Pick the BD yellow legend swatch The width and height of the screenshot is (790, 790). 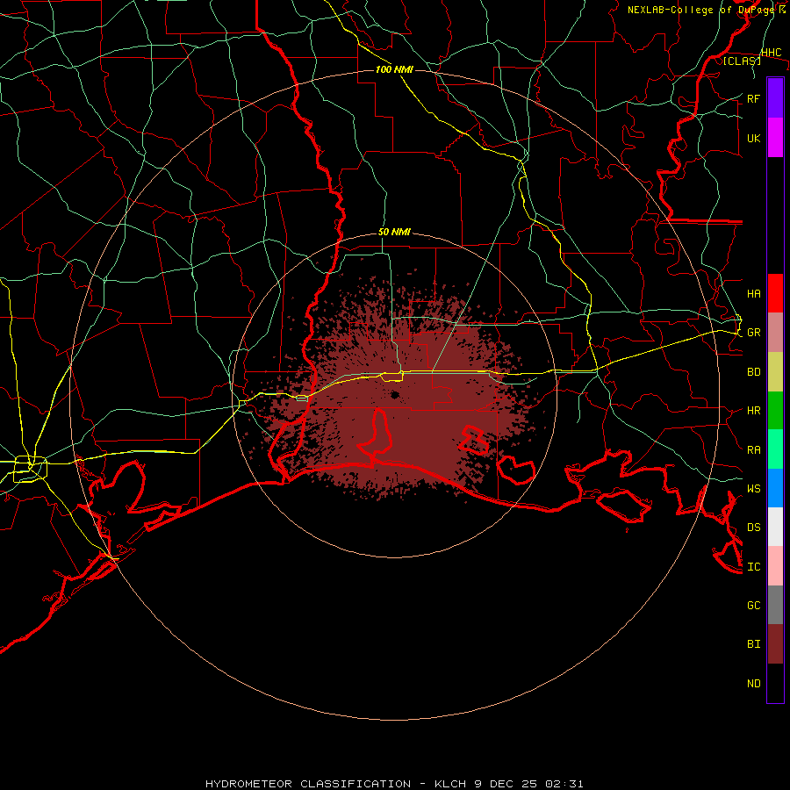[x=775, y=372]
